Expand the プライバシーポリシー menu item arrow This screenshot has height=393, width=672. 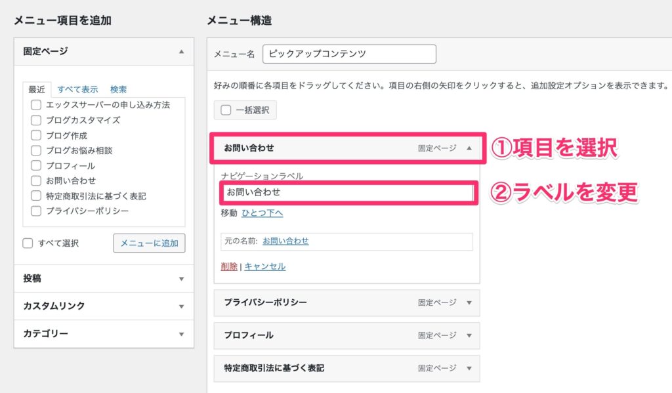pos(469,302)
